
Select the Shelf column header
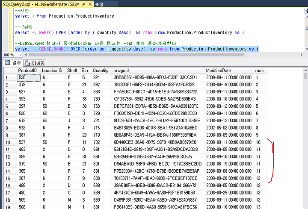73,71
